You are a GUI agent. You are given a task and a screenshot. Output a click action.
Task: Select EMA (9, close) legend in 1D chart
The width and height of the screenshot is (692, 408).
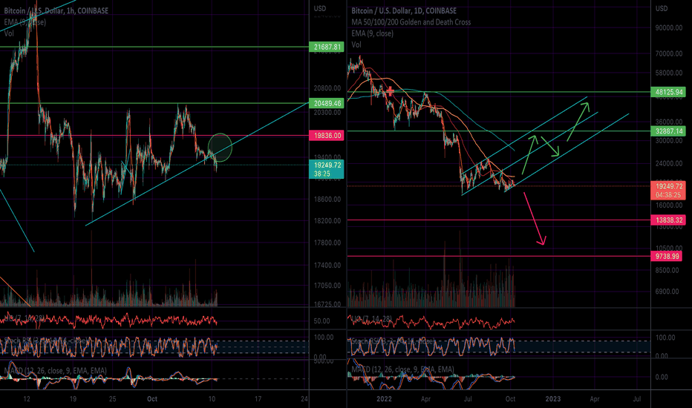tap(372, 33)
